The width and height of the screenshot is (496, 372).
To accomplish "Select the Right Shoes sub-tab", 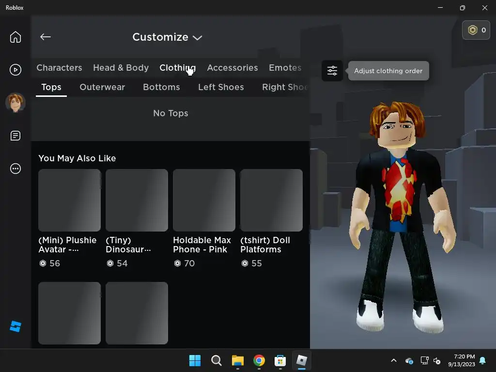I will tap(284, 87).
